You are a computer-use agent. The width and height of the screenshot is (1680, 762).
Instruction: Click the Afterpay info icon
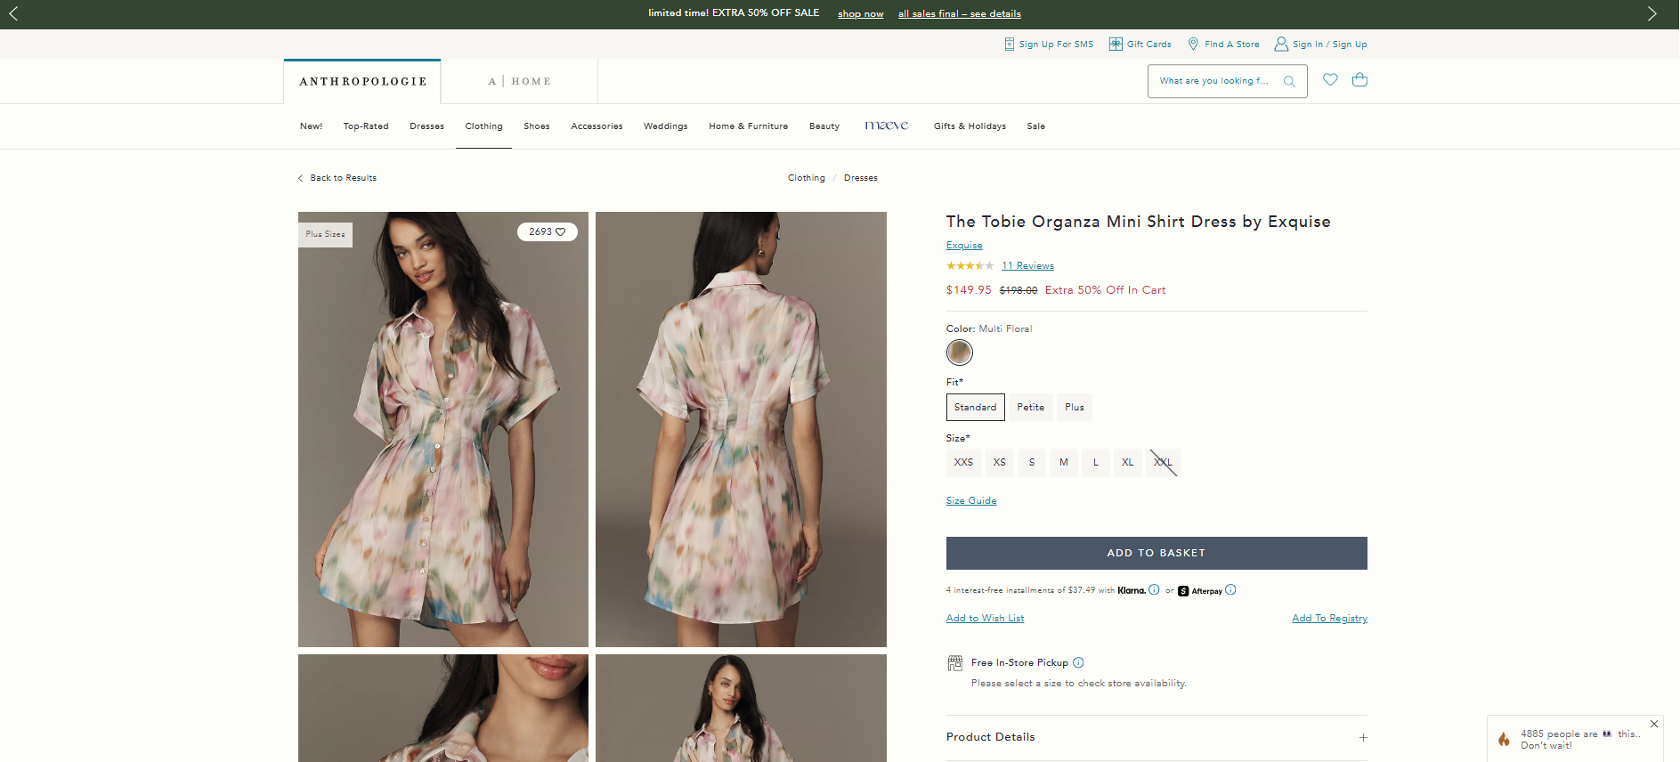pyautogui.click(x=1230, y=589)
